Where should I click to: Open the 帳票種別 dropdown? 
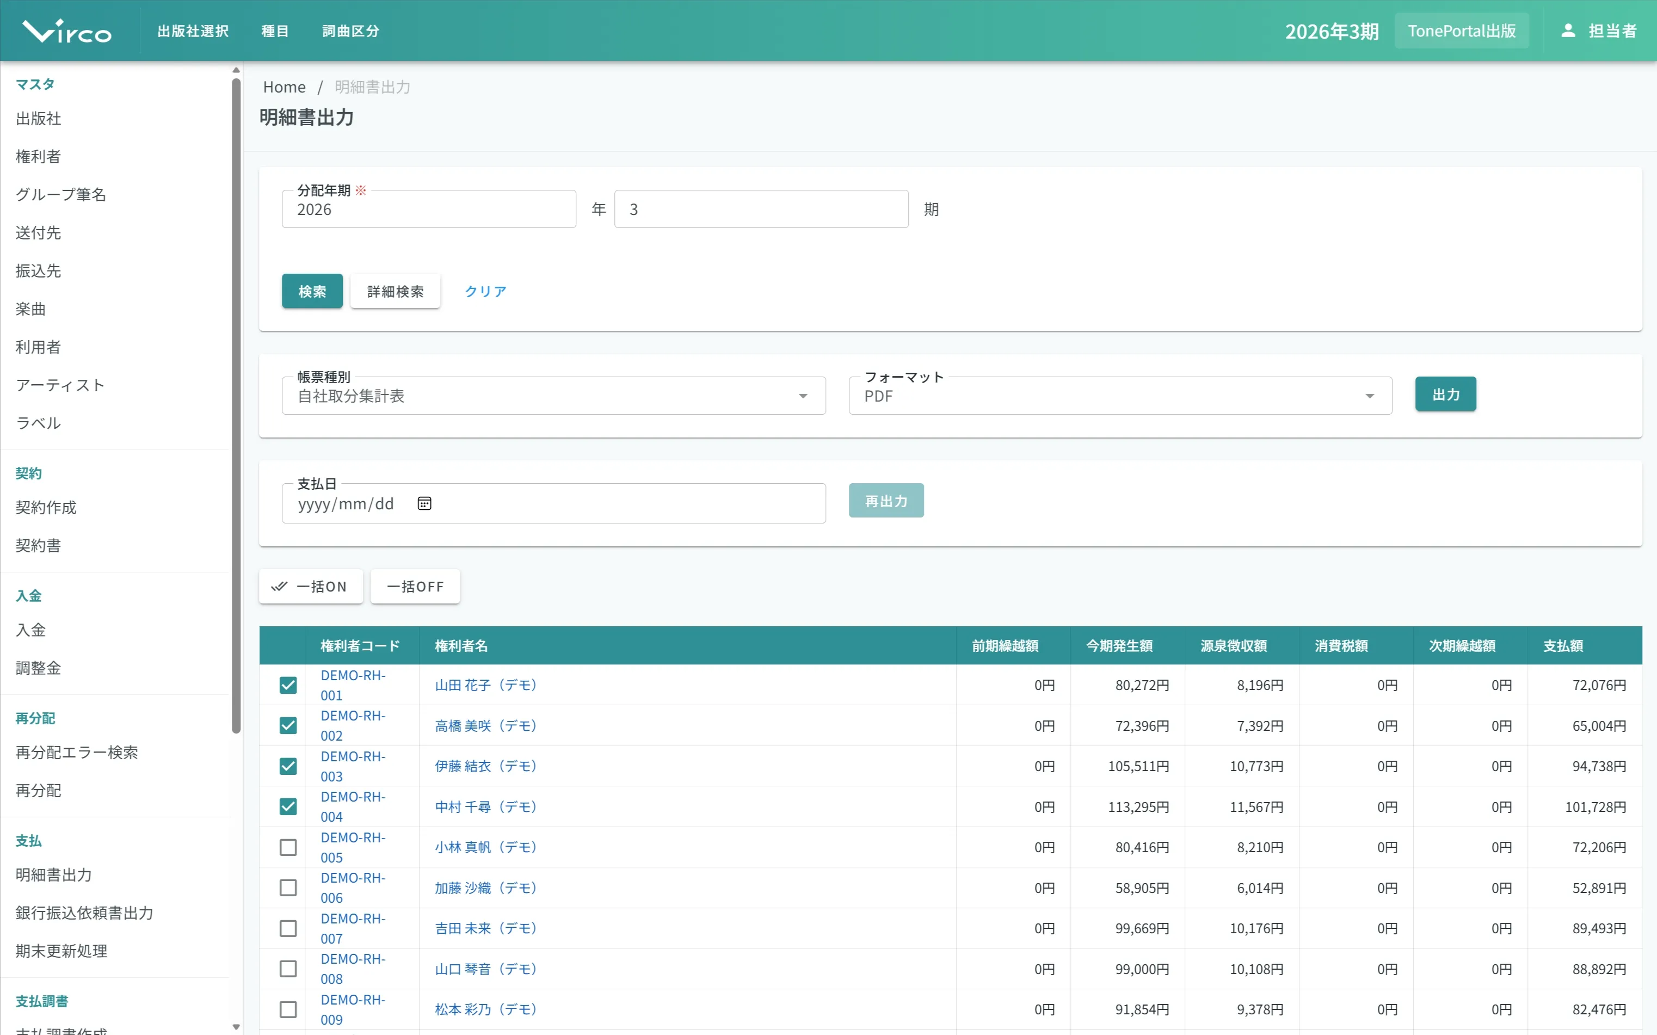pos(554,396)
